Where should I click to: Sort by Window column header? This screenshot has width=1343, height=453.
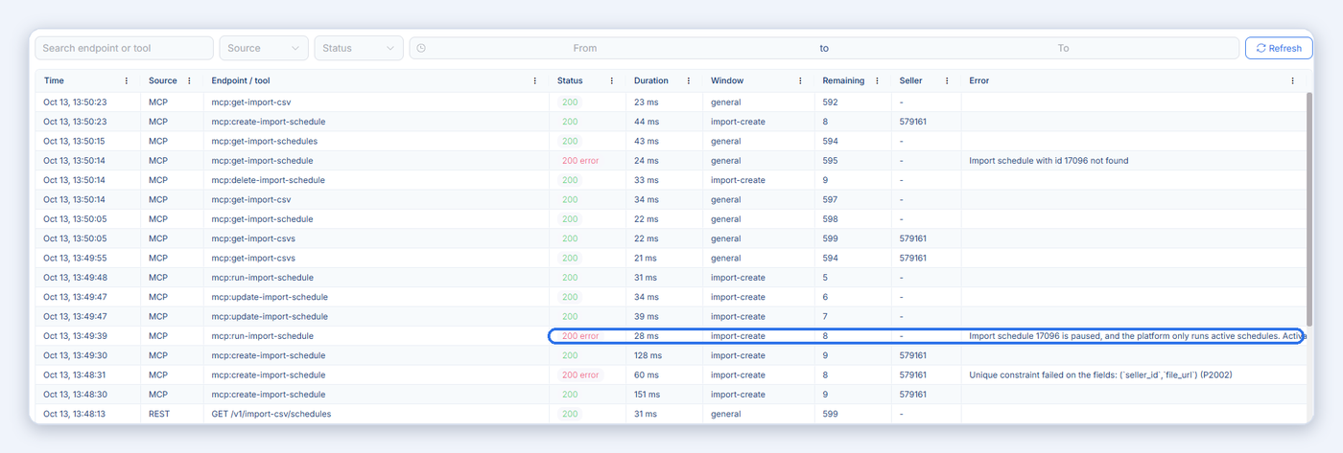[x=727, y=81]
